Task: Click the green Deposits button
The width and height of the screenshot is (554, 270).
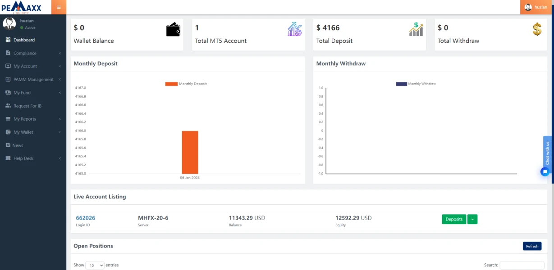Action: click(454, 219)
